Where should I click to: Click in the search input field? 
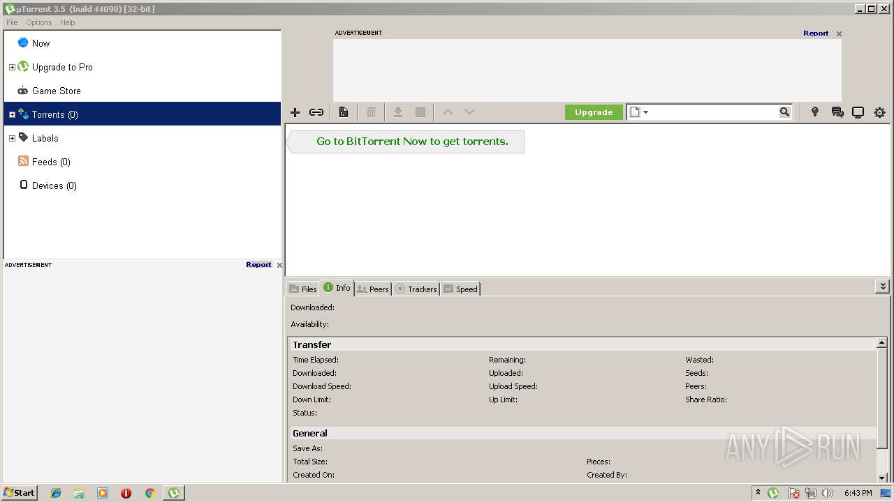click(714, 112)
